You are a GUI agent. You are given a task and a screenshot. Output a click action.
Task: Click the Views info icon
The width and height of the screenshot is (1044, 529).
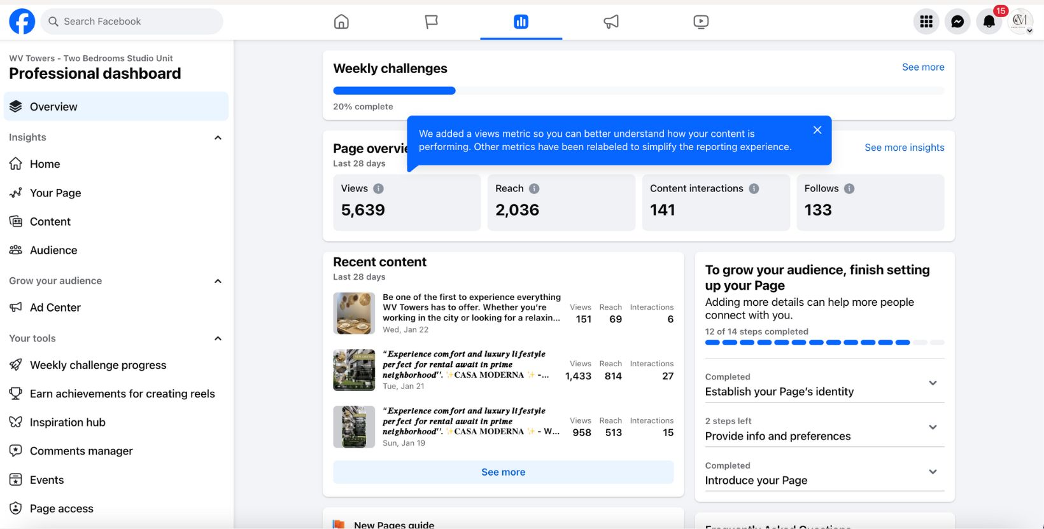click(378, 188)
